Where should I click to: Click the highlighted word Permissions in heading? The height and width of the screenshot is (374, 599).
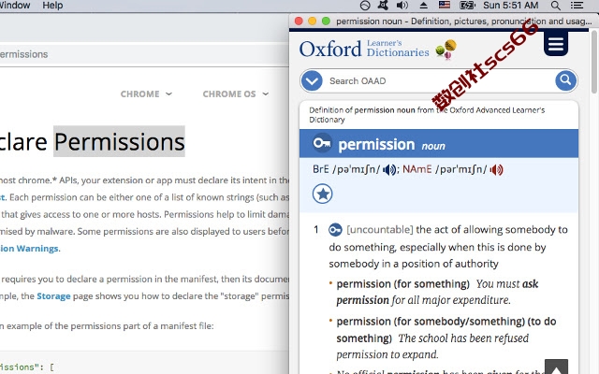pos(119,141)
